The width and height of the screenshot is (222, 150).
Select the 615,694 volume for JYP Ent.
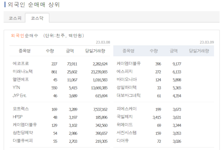tap(101, 96)
